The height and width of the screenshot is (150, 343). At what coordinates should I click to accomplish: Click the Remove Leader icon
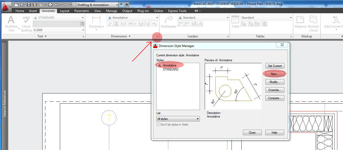tap(187, 24)
